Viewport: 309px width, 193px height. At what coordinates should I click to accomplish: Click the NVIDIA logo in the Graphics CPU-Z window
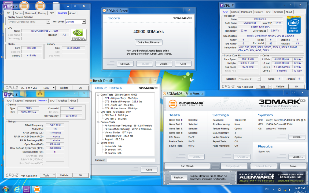click(78, 35)
